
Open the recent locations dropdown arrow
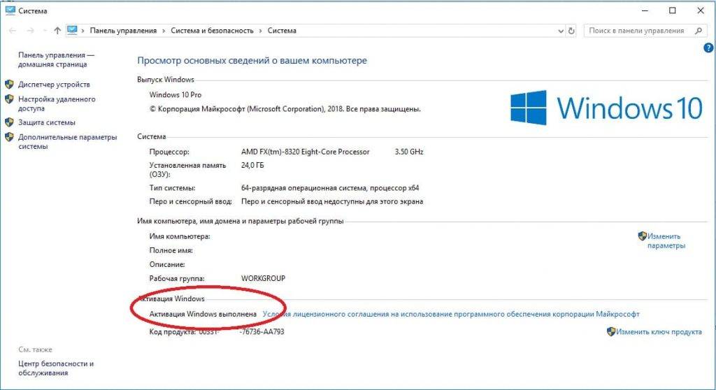pyautogui.click(x=45, y=31)
